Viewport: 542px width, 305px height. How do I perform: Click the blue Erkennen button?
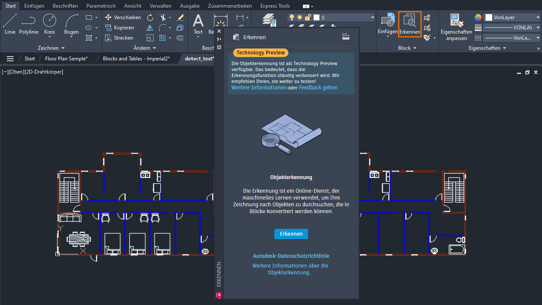pyautogui.click(x=291, y=234)
